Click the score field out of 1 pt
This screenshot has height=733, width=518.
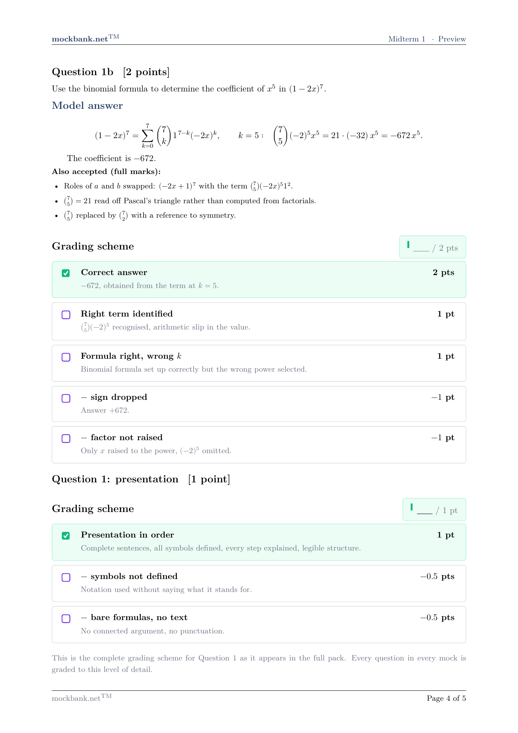click(425, 510)
